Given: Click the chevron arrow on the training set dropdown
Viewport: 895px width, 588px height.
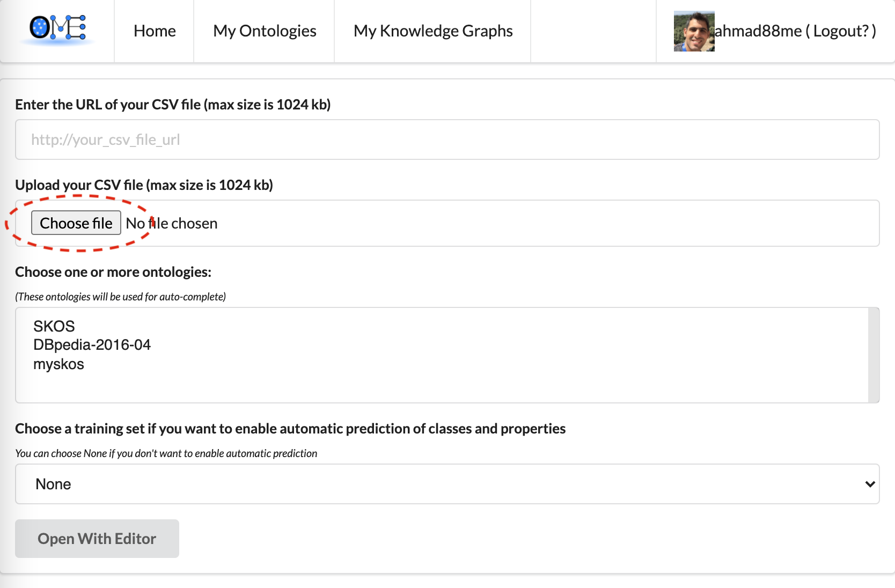Looking at the screenshot, I should 870,484.
